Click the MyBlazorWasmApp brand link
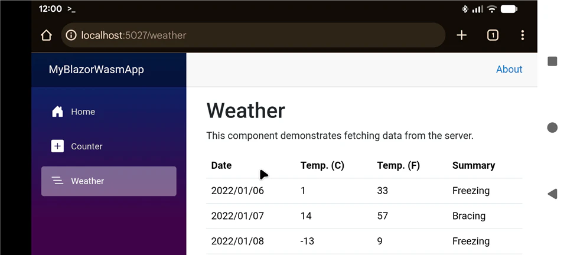The height and width of the screenshot is (255, 567). [x=96, y=69]
